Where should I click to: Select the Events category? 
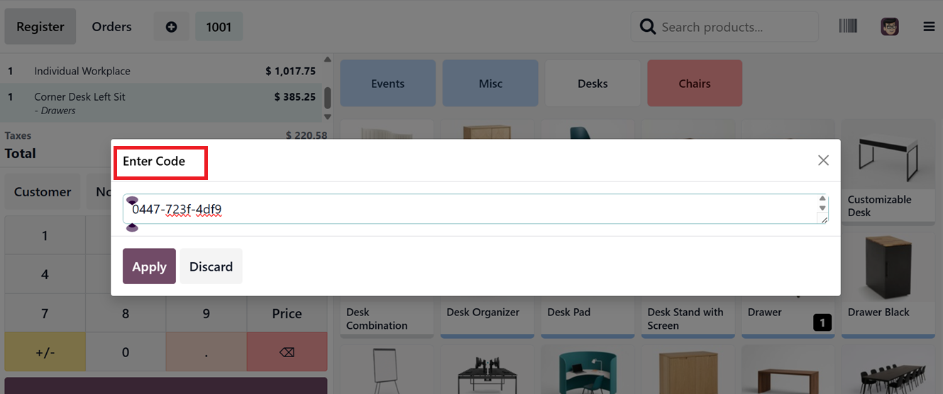coord(387,84)
